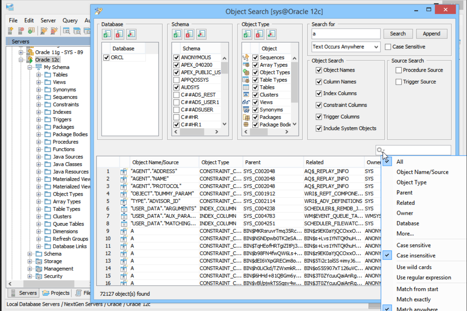The height and width of the screenshot is (311, 467).
Task: Enable the Procedure Source checkbox
Action: point(399,70)
